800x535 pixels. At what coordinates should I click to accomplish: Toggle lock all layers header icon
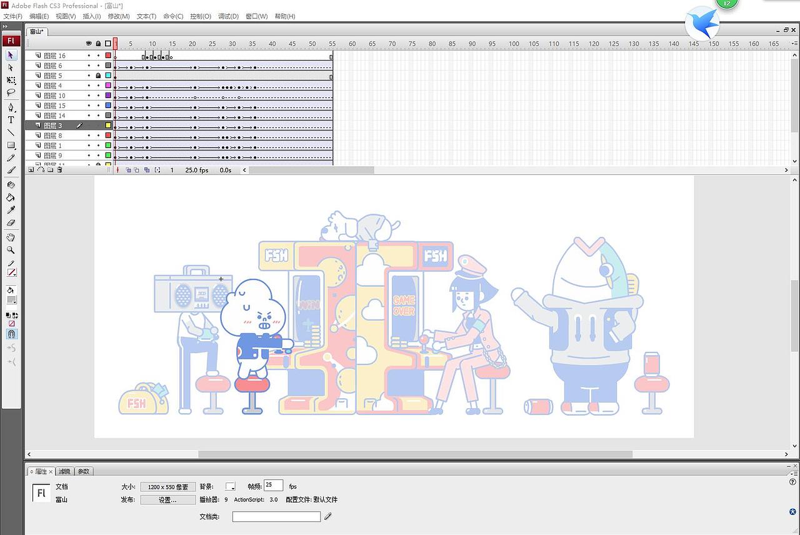click(98, 44)
